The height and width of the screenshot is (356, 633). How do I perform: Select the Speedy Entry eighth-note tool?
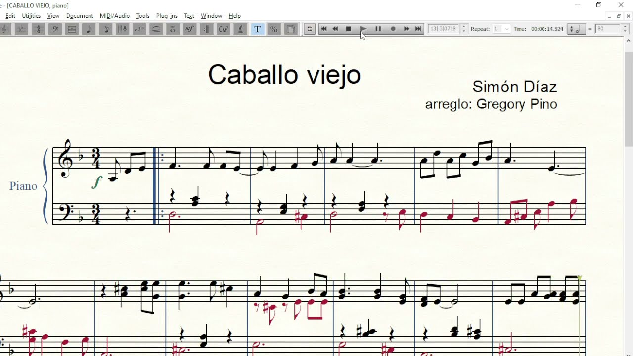tap(105, 29)
